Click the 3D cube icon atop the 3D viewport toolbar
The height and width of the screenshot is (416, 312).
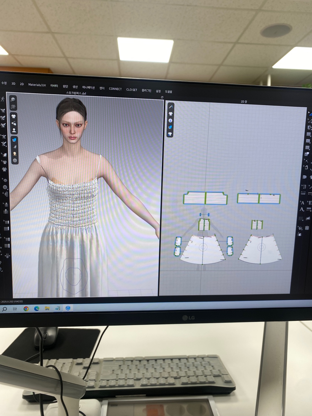(x=13, y=99)
